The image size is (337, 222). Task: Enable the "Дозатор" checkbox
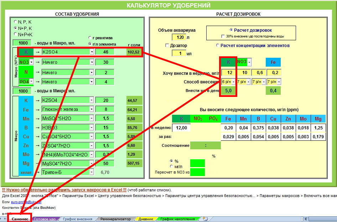pyautogui.click(x=167, y=46)
